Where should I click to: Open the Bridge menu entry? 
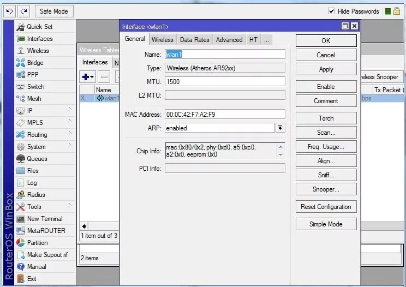tap(46, 63)
